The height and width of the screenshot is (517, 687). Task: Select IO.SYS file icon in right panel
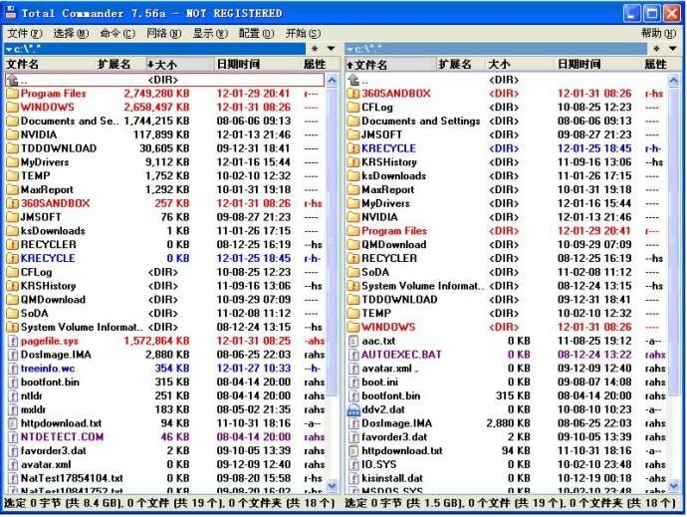click(x=353, y=465)
